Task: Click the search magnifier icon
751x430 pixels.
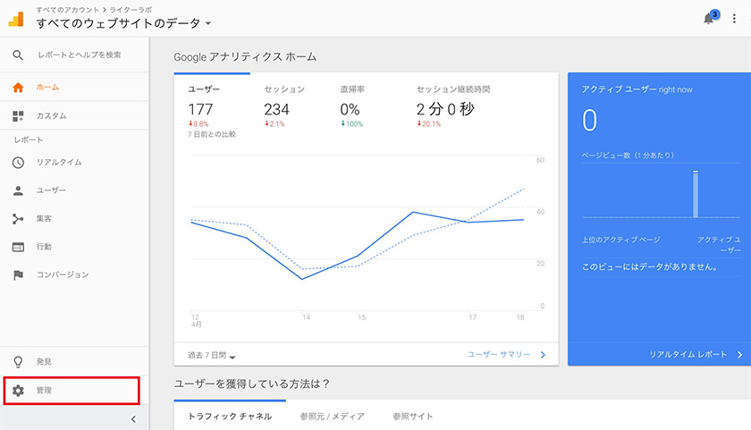Action: click(18, 55)
